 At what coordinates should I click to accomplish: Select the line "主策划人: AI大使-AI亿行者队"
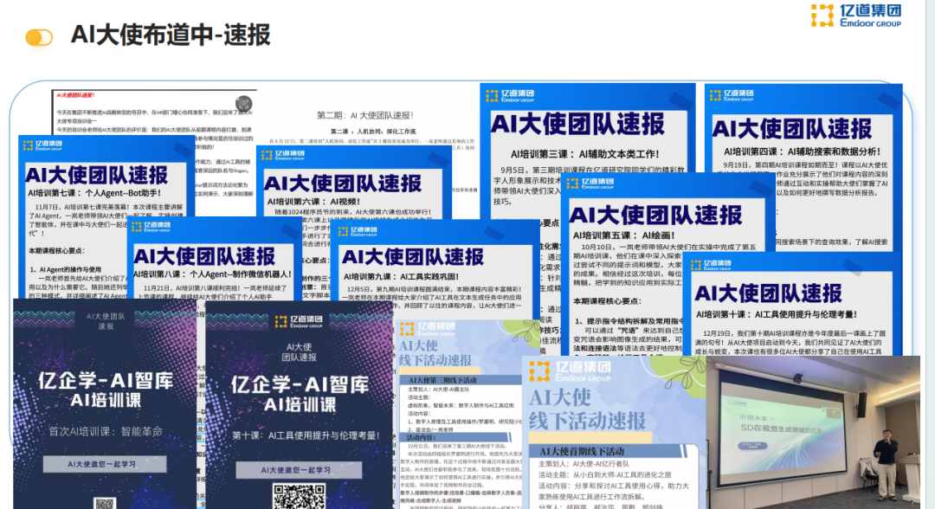point(584,464)
